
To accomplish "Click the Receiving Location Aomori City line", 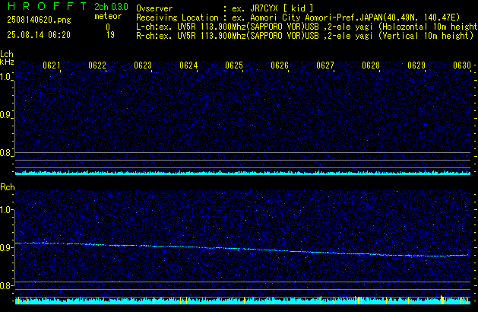I will pyautogui.click(x=298, y=18).
